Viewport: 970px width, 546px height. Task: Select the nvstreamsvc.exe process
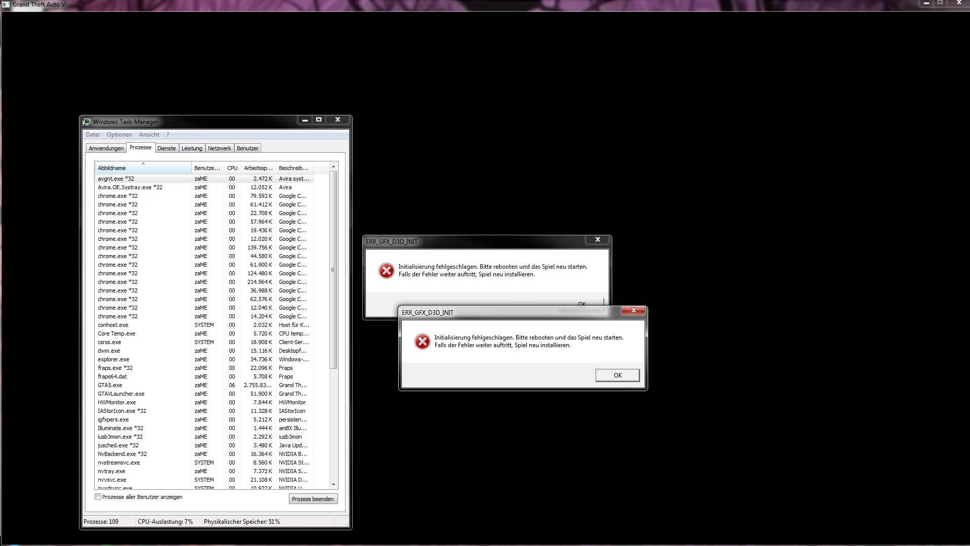(x=204, y=463)
